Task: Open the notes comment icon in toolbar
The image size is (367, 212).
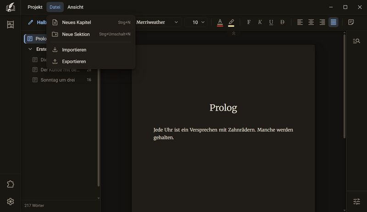Action: [351, 22]
